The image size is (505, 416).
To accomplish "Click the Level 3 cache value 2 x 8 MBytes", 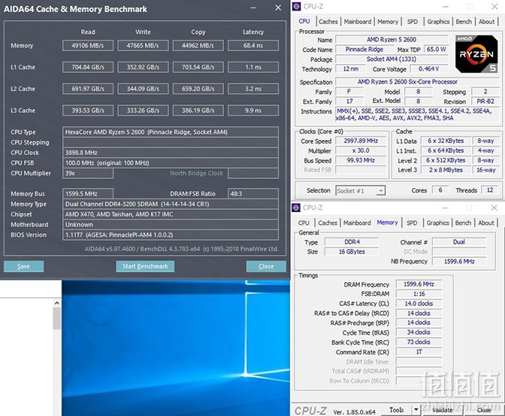I will (446, 170).
